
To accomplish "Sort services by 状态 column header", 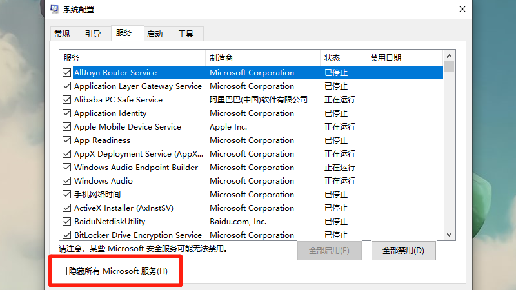I will tap(342, 58).
